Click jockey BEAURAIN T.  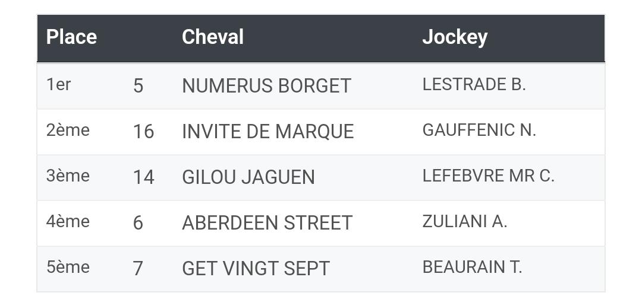pyautogui.click(x=472, y=268)
